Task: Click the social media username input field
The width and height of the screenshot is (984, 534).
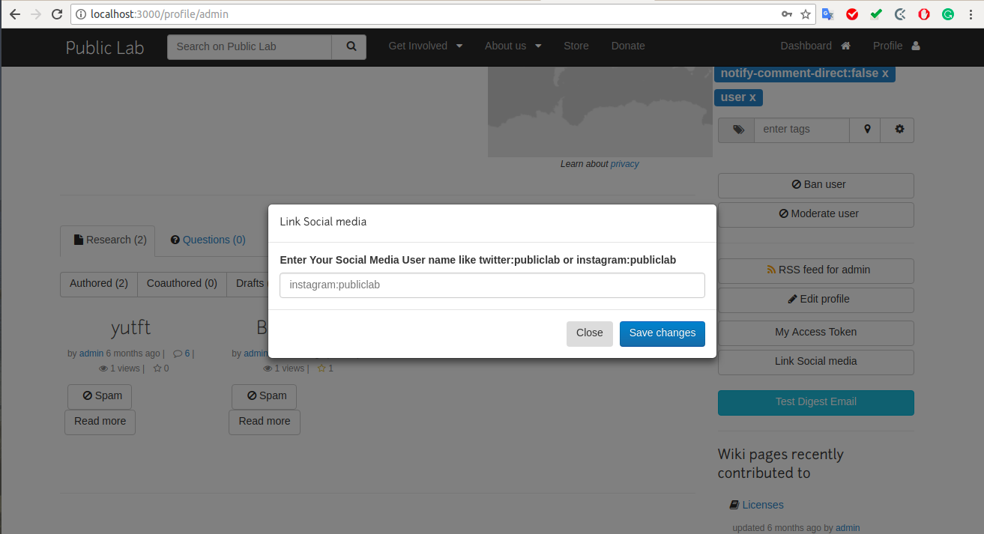Action: 492,285
